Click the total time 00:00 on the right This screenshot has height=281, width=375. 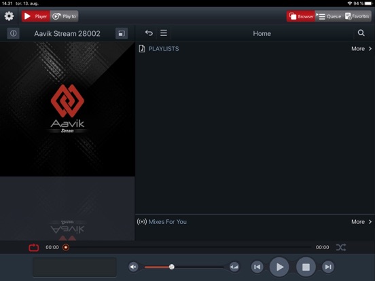click(x=322, y=247)
